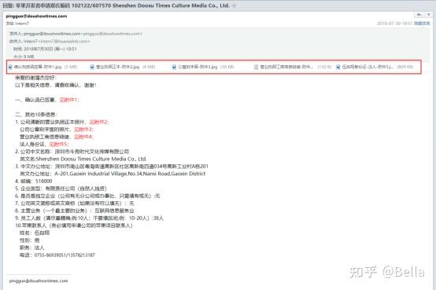Screen dimensions: 436x290
Task: Click the red 见附件2 reference text
Action: [x=98, y=122]
